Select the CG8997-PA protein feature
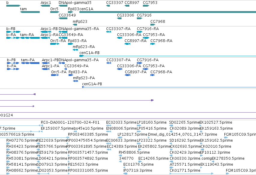This screenshot has width=256, height=175. 128,75
